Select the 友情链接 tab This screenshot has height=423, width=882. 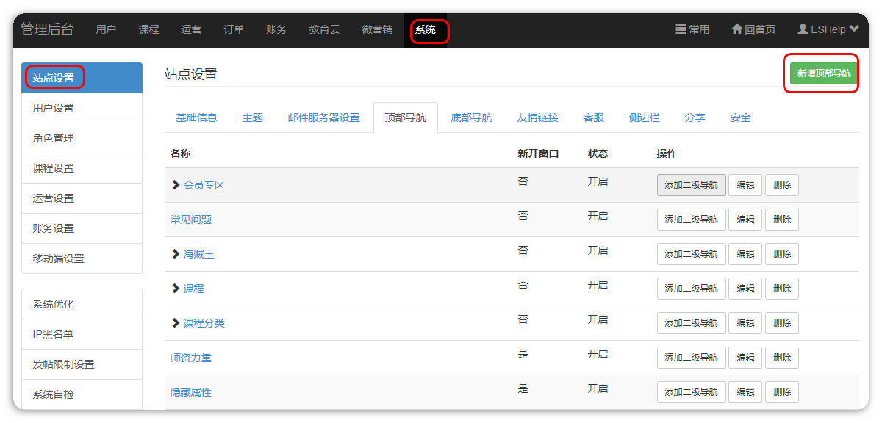537,117
